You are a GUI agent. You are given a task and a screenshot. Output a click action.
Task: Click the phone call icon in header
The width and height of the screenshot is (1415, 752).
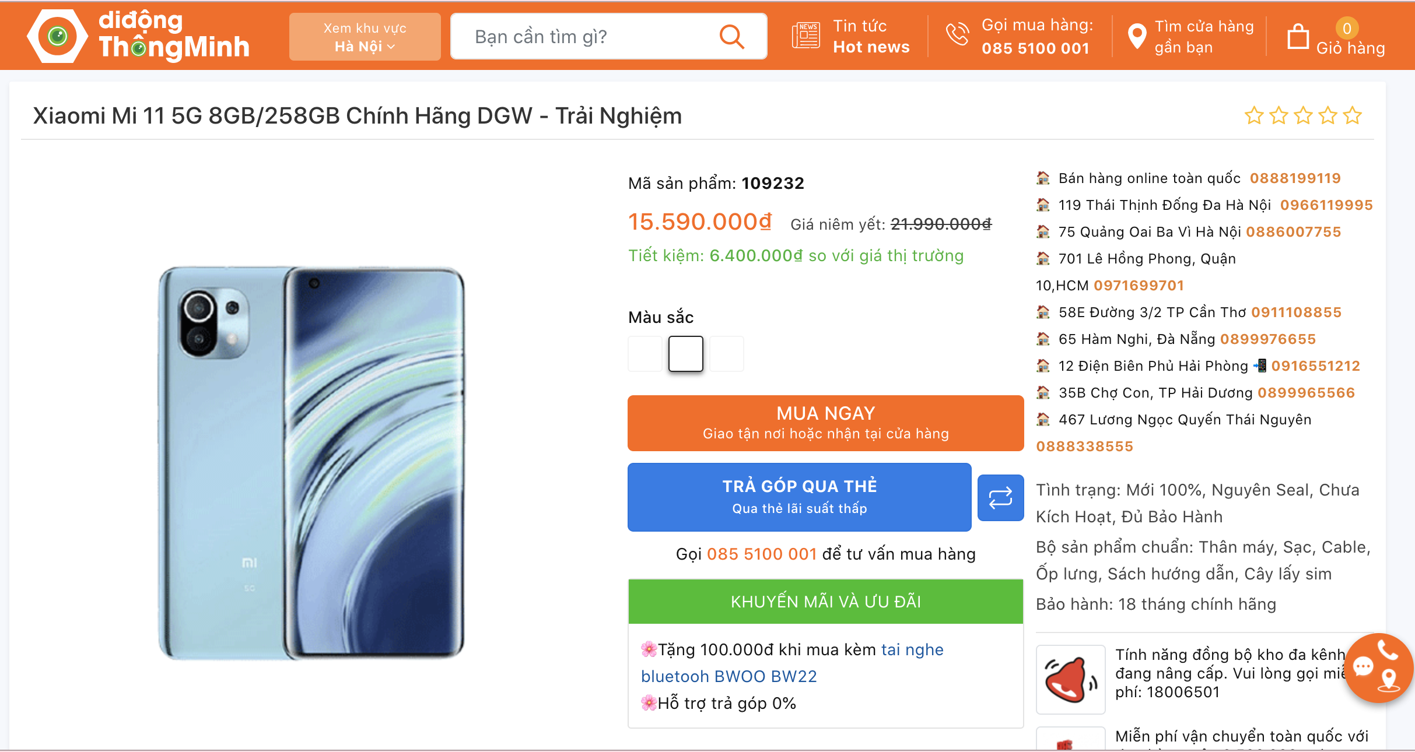tap(957, 35)
